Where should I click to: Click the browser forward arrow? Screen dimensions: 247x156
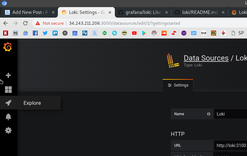pos(15,23)
